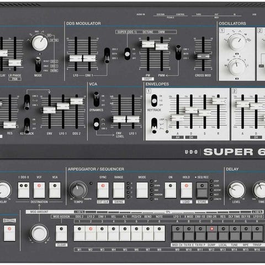Turn the Delay LEVEL knob
Screen dimensions: 265x265
point(236,190)
